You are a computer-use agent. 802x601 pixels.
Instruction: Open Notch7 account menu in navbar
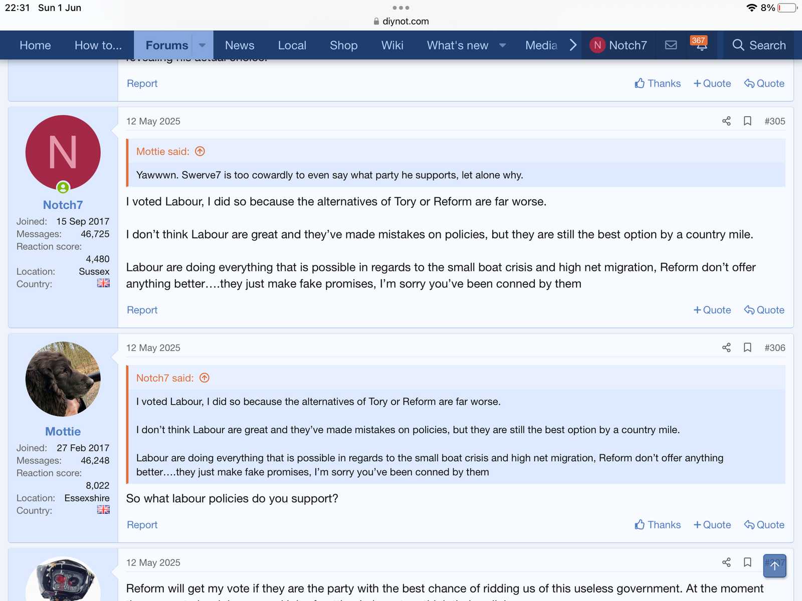[x=618, y=45]
